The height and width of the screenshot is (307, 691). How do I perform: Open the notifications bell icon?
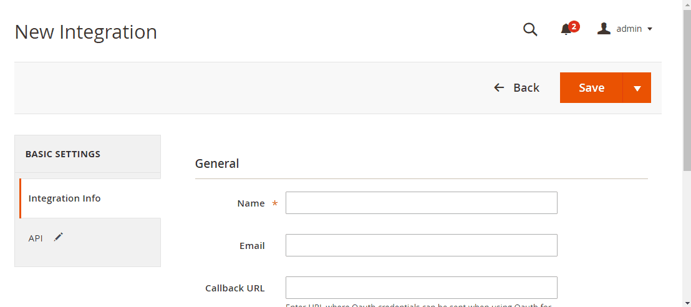click(x=566, y=29)
